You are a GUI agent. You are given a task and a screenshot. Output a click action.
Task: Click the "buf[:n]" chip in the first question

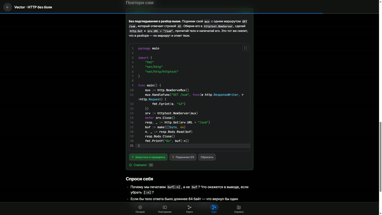coord(174,187)
